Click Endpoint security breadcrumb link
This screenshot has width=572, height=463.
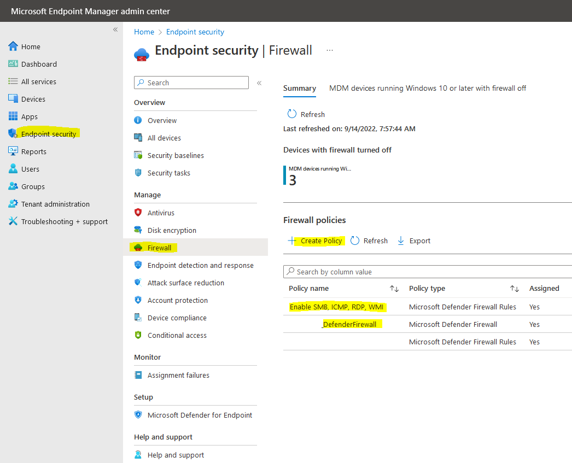pyautogui.click(x=195, y=32)
